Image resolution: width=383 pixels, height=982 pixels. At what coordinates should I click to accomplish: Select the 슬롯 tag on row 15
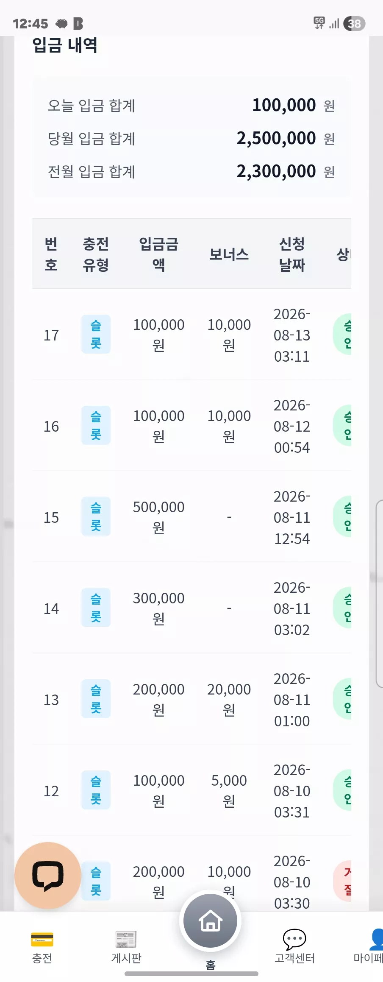[x=96, y=516]
